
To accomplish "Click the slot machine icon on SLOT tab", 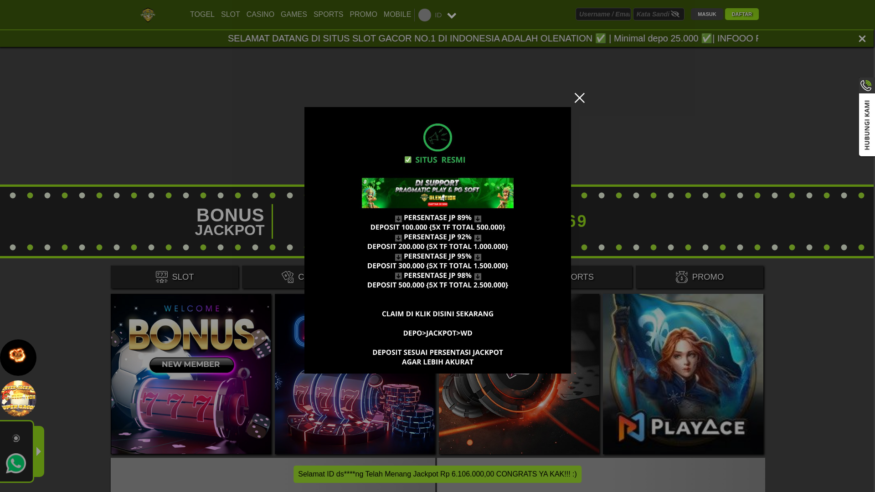I will (162, 277).
